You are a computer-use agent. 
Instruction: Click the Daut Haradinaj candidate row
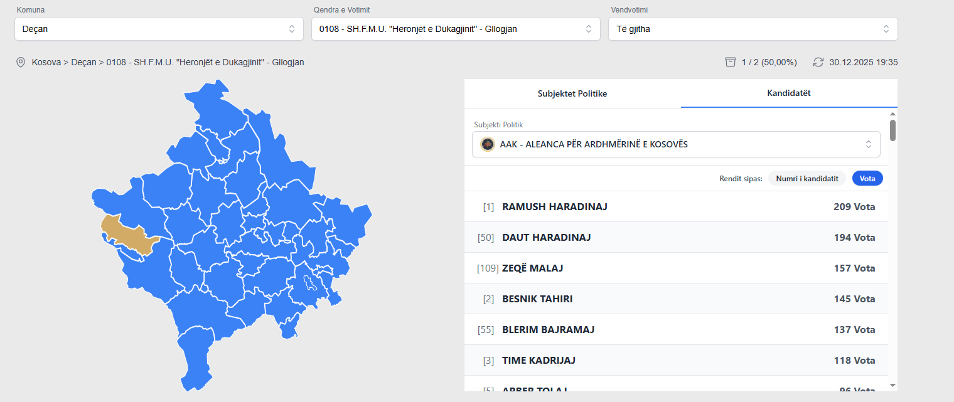(x=676, y=237)
